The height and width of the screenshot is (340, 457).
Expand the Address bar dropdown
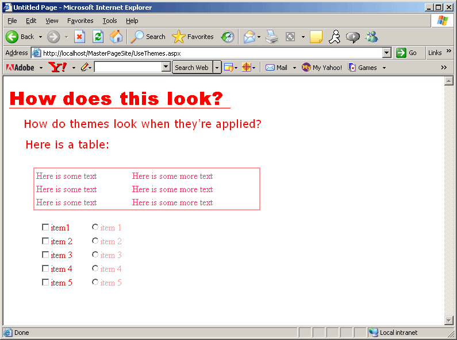click(386, 53)
